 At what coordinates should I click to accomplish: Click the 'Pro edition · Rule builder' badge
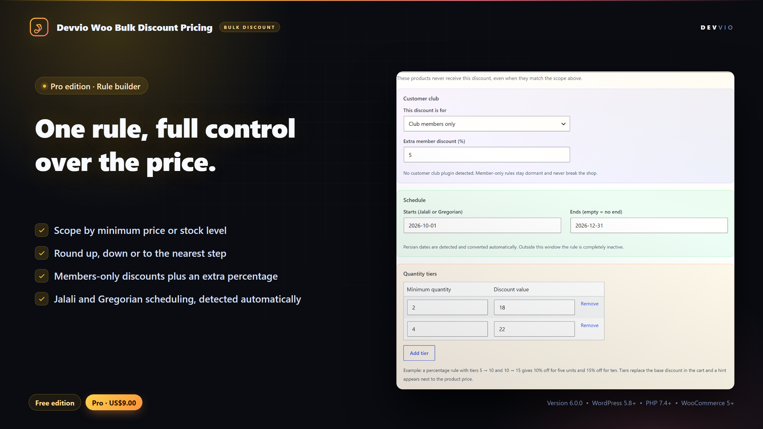coord(92,86)
